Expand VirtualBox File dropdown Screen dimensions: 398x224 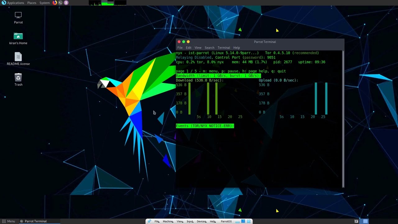click(157, 221)
